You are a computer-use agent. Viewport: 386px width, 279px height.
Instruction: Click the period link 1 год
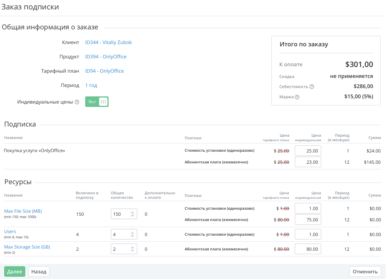pyautogui.click(x=91, y=85)
